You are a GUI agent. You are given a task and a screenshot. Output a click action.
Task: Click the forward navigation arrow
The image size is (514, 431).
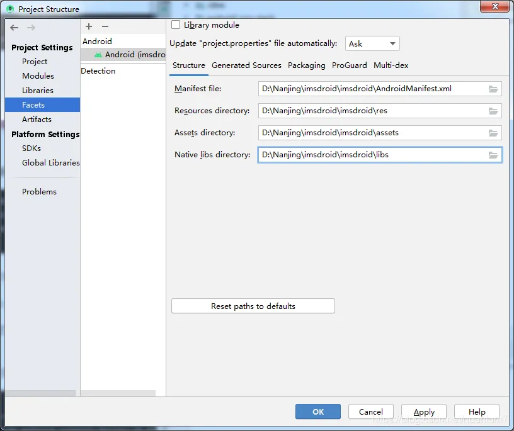31,28
